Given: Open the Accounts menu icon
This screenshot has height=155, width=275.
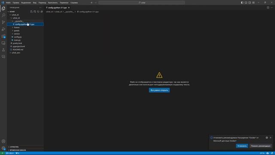Looking at the screenshot, I should (3, 141).
